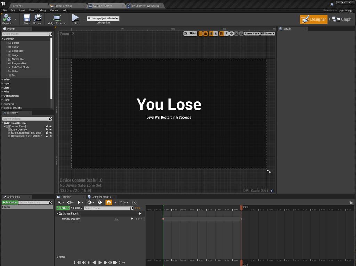The width and height of the screenshot is (356, 266).
Task: Switch to the BP_ShooterPlayerControl tab
Action: [146, 5]
